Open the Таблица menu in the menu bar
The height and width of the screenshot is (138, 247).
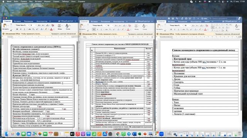click(65, 2)
